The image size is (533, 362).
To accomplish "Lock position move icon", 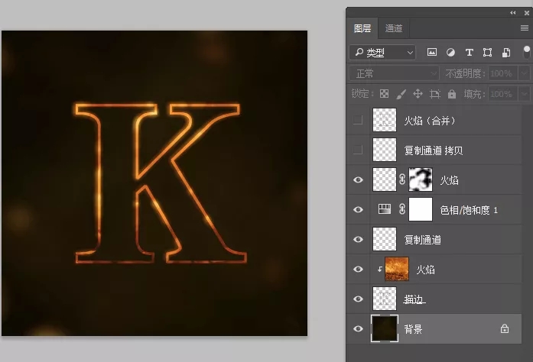I will (x=418, y=94).
